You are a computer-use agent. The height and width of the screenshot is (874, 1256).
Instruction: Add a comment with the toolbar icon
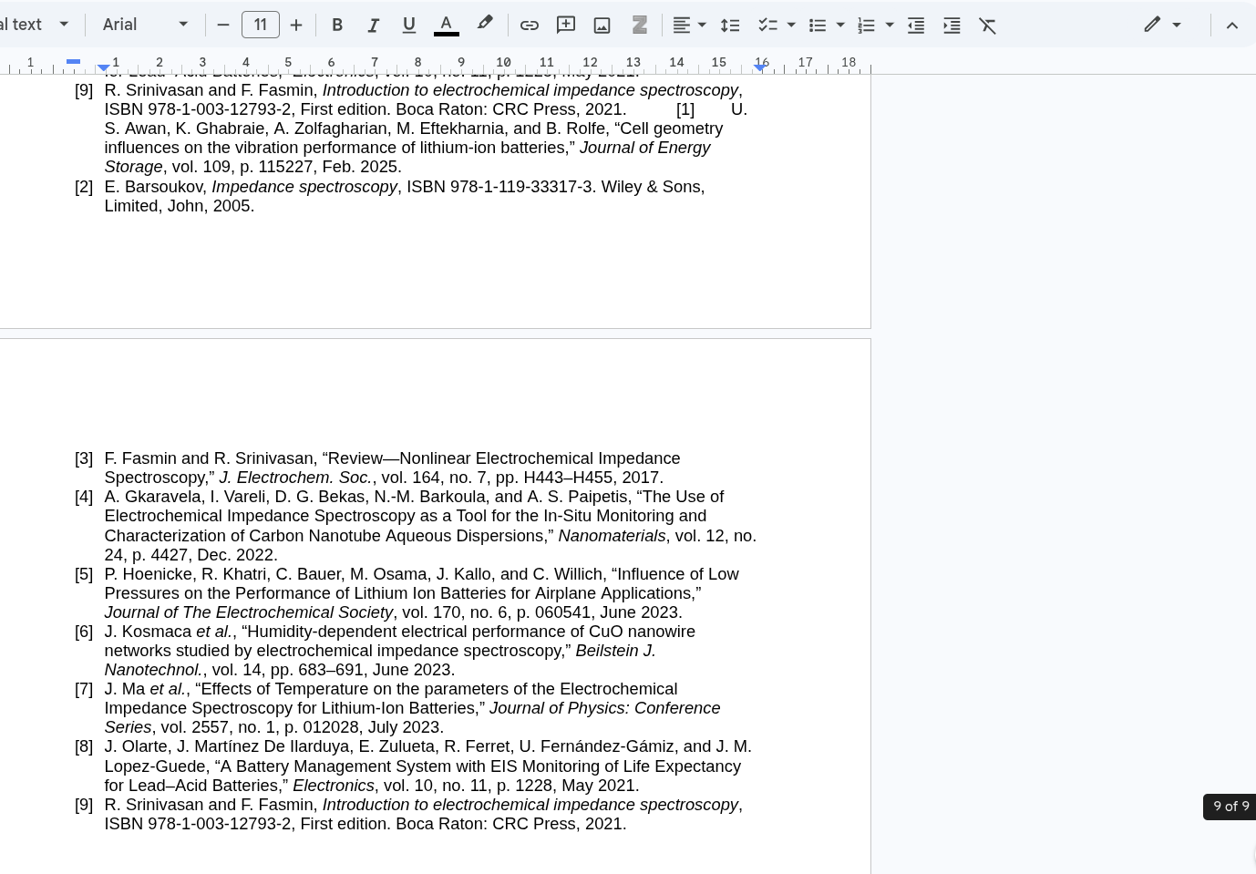(x=566, y=25)
